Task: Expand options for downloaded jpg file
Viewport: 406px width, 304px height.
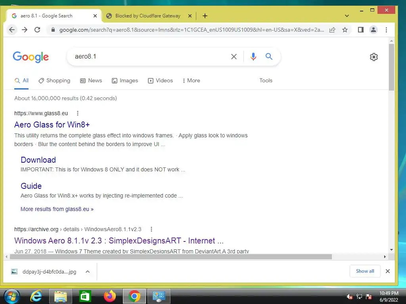Action: pos(88,272)
